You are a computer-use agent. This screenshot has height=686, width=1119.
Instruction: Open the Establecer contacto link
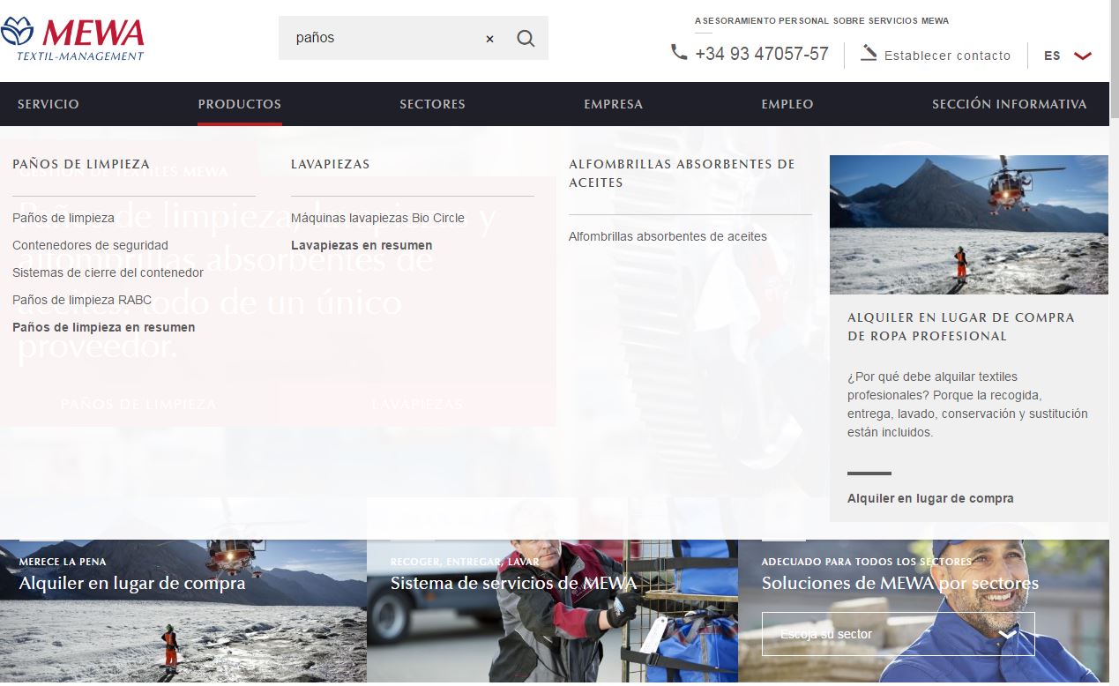point(947,56)
